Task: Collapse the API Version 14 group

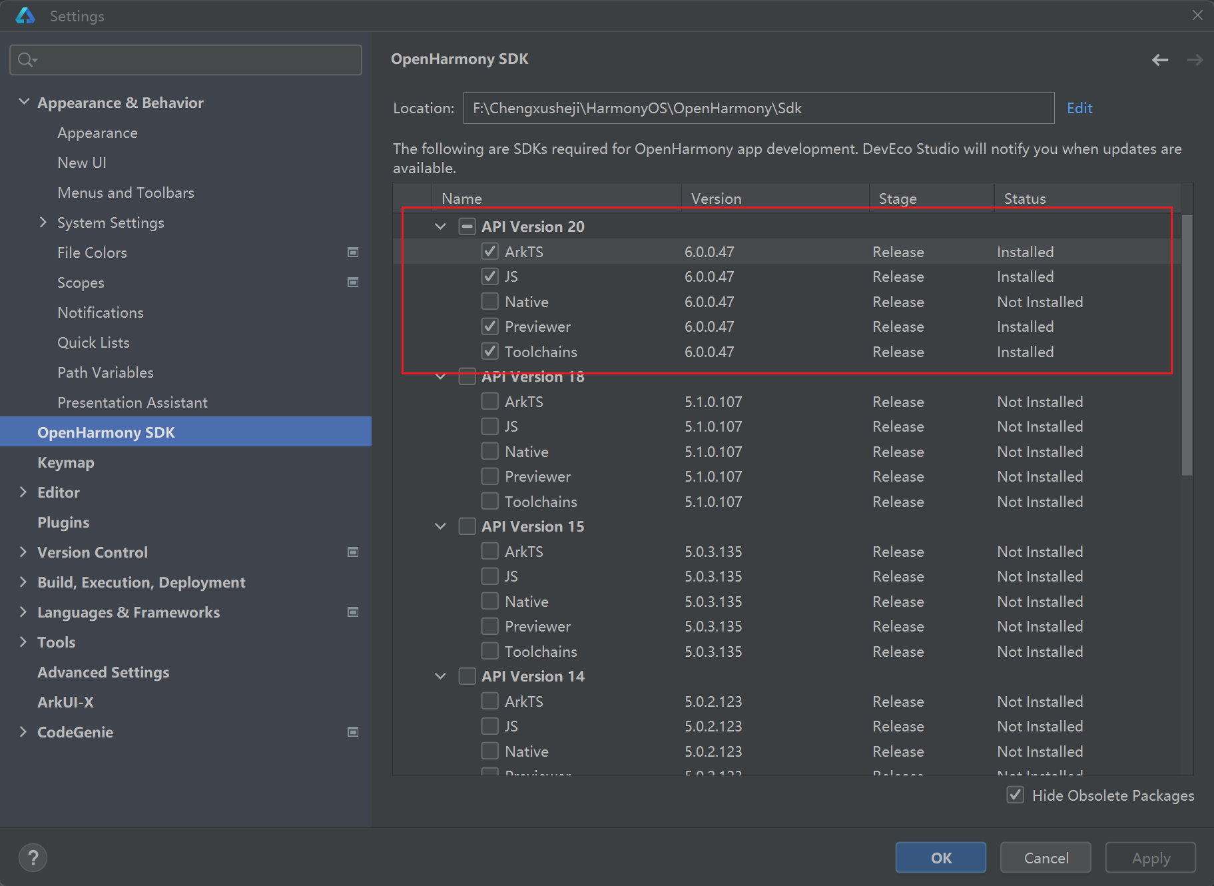Action: (440, 676)
